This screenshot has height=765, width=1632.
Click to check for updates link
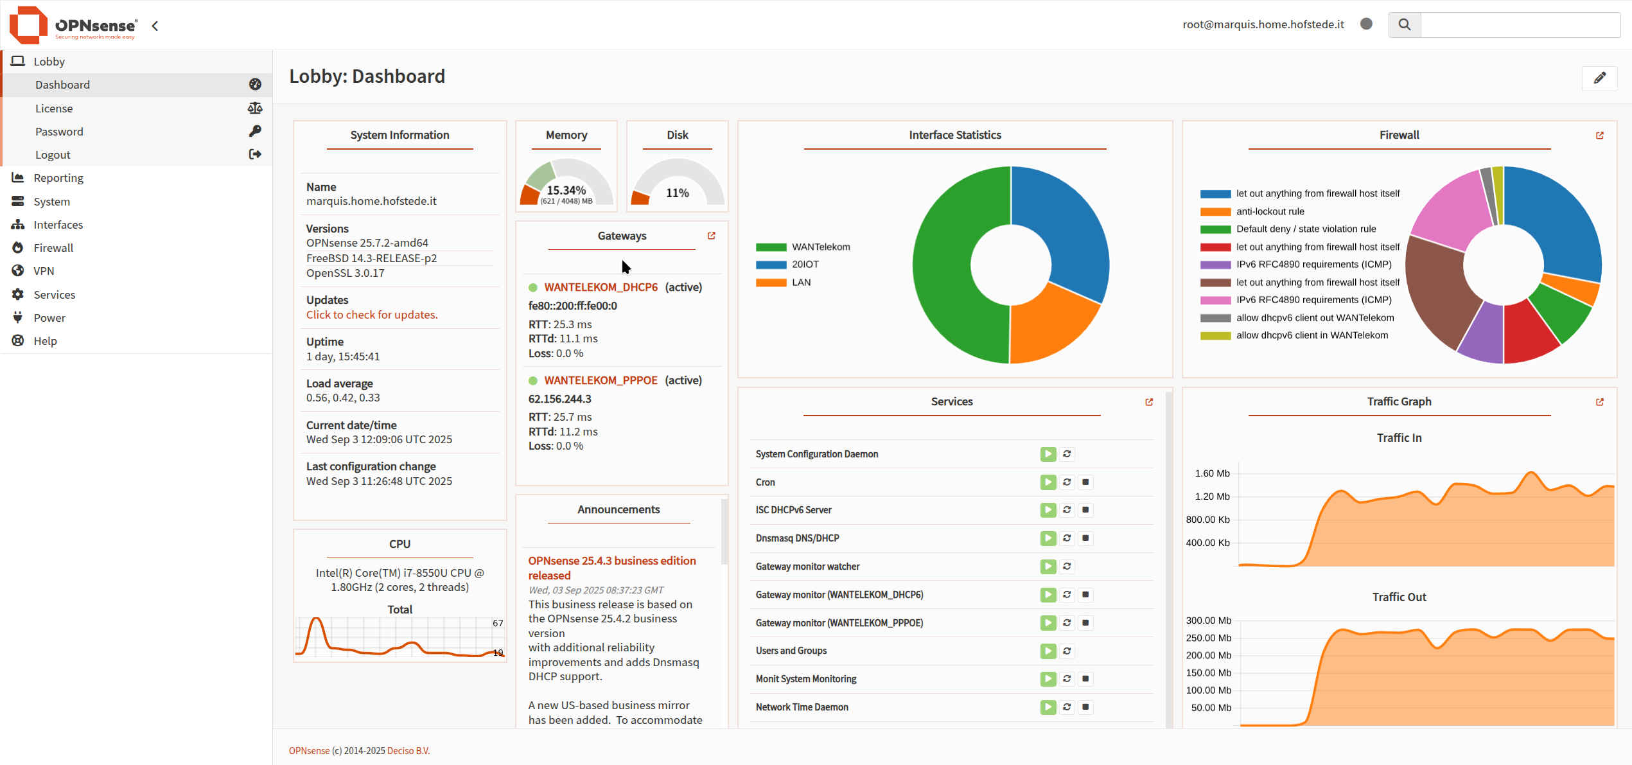point(371,315)
